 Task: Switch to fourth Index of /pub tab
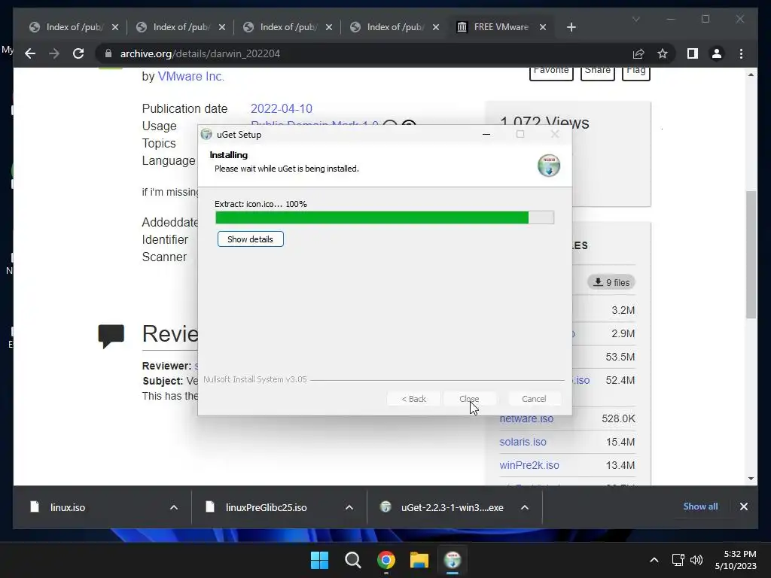click(x=395, y=27)
